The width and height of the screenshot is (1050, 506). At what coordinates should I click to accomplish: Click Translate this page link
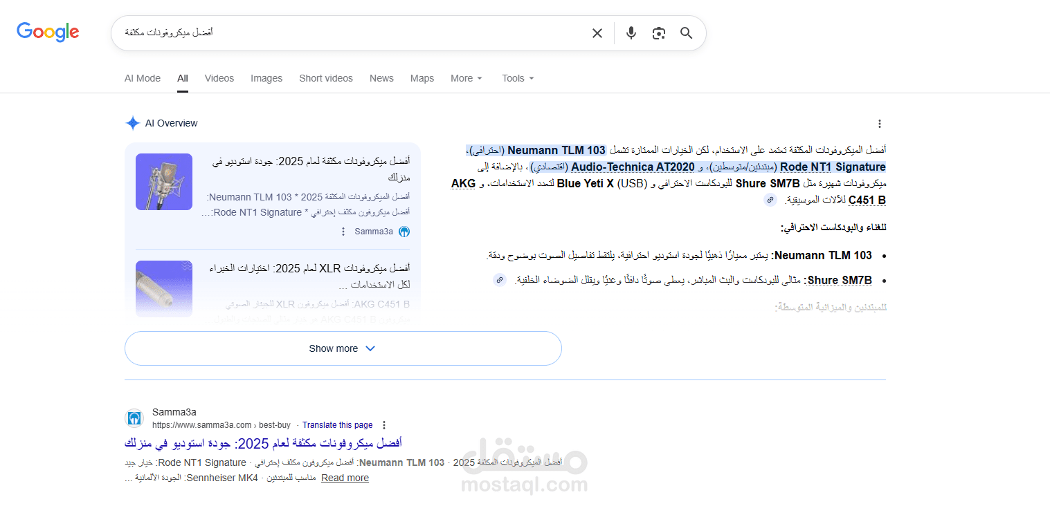[337, 425]
